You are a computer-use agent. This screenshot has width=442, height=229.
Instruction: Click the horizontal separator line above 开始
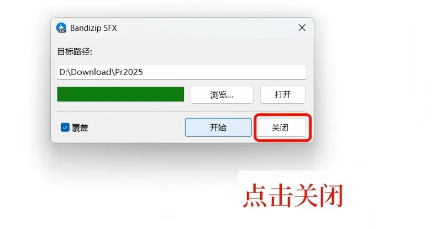pos(181,111)
